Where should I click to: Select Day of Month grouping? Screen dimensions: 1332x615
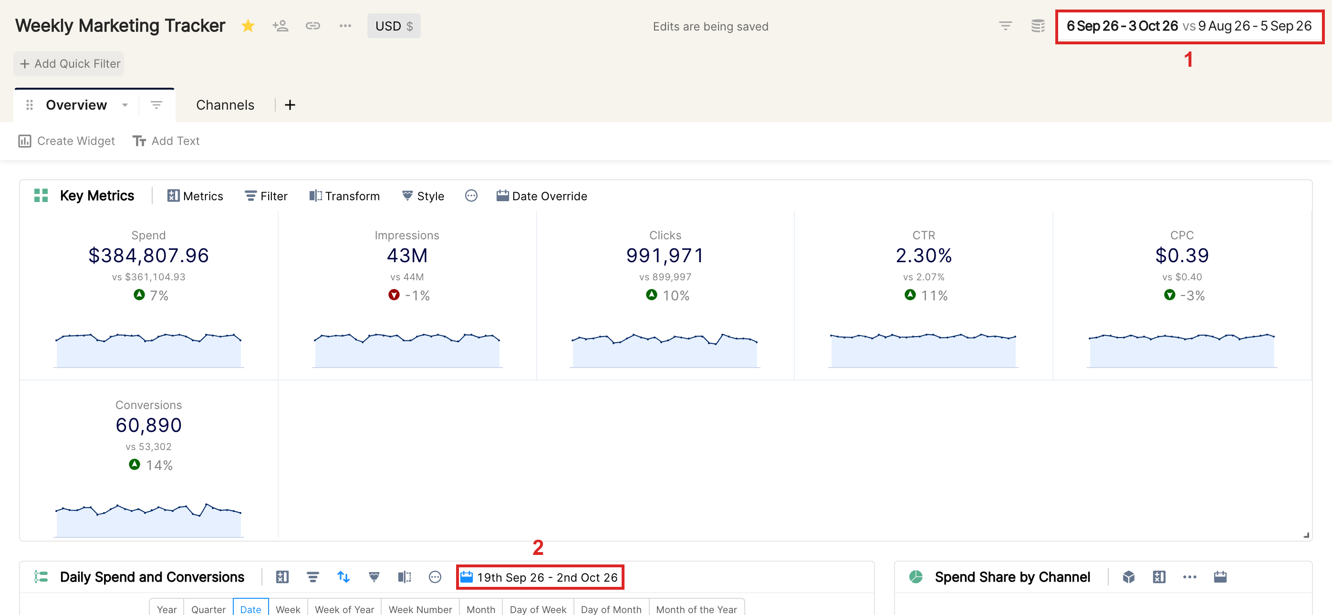[x=611, y=608]
